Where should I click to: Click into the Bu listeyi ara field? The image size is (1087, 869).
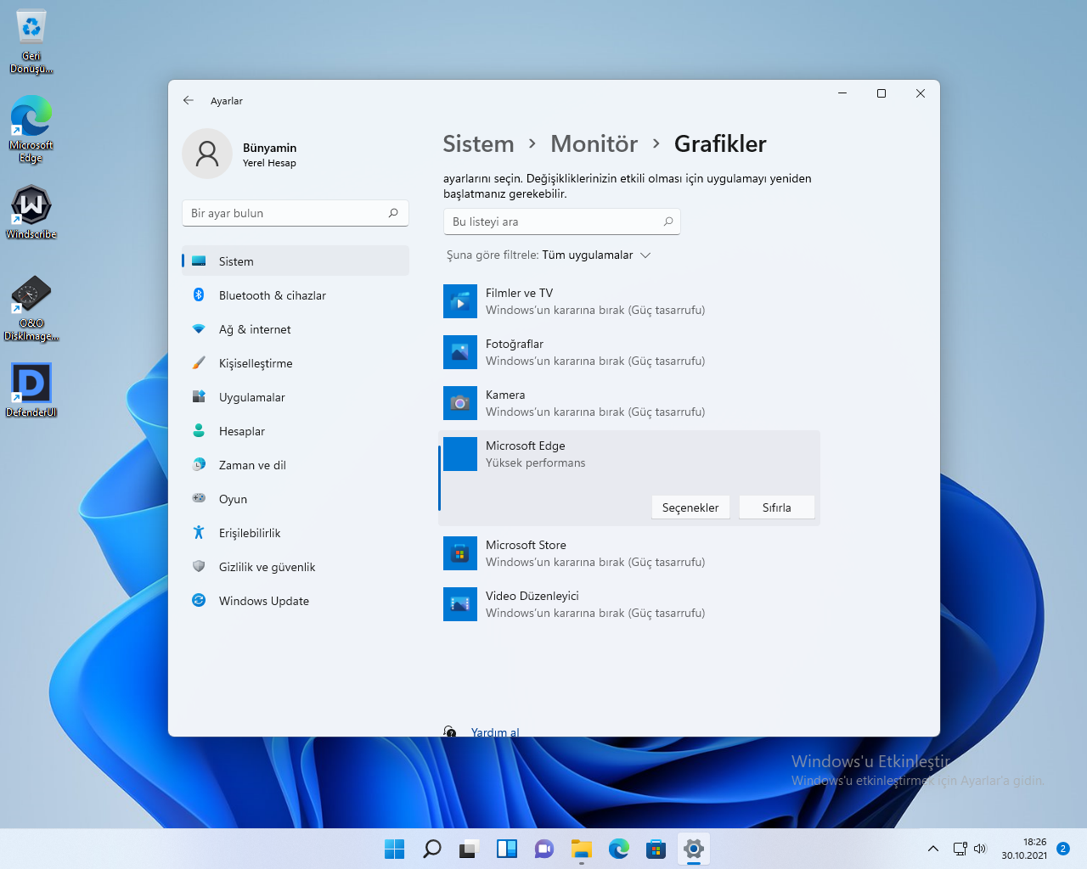(x=562, y=221)
